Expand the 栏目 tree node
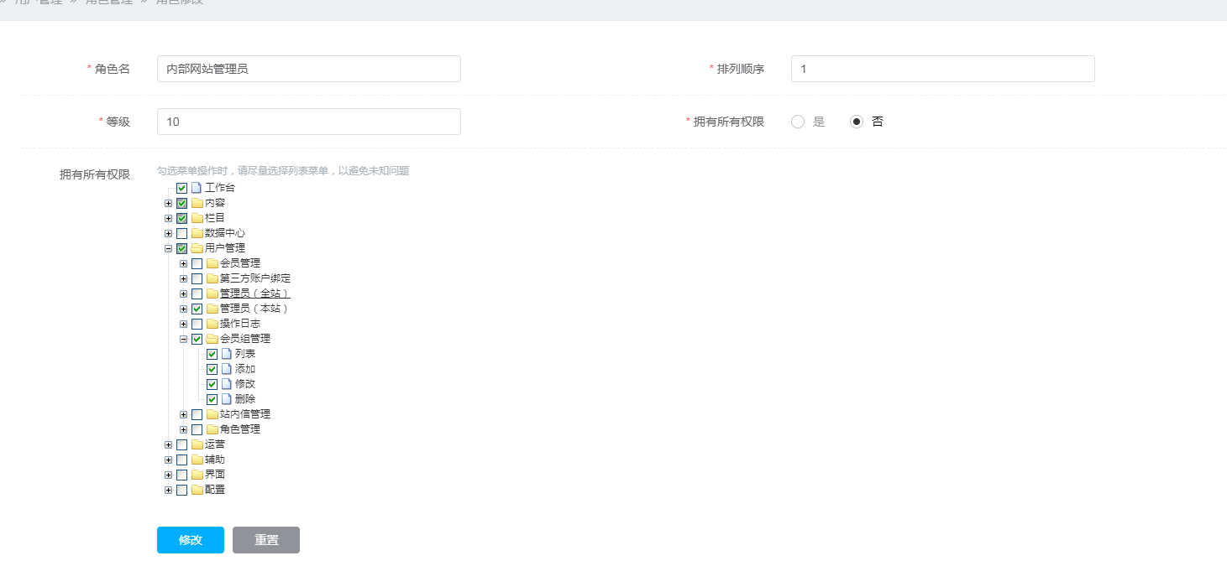Screen dimensions: 1227x561 pos(169,218)
